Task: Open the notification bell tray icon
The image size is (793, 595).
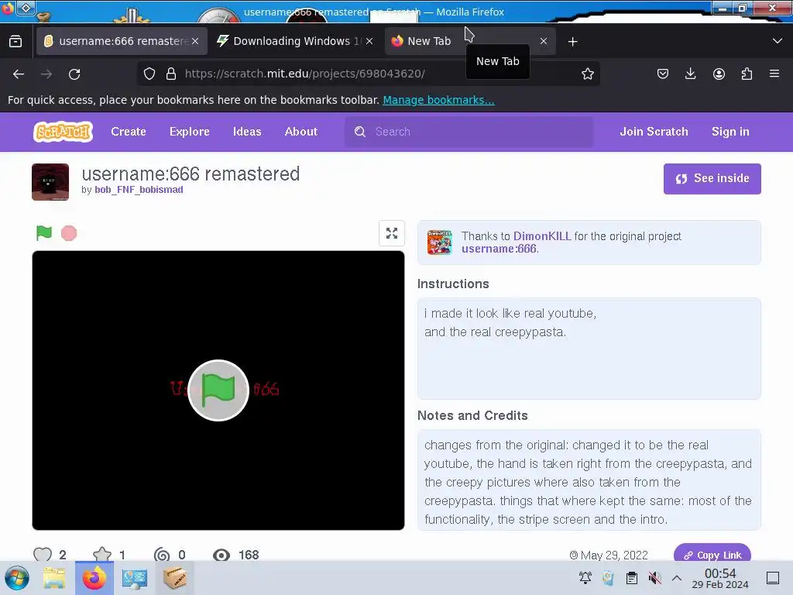Action: click(x=585, y=578)
